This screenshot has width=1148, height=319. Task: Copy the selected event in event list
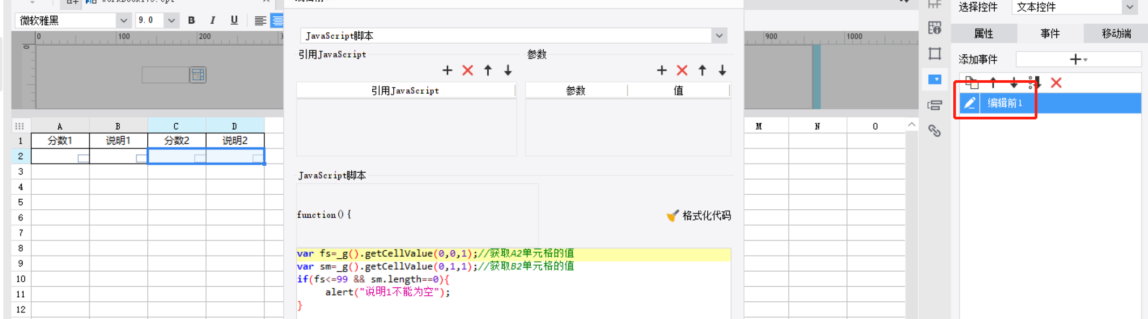tap(972, 83)
